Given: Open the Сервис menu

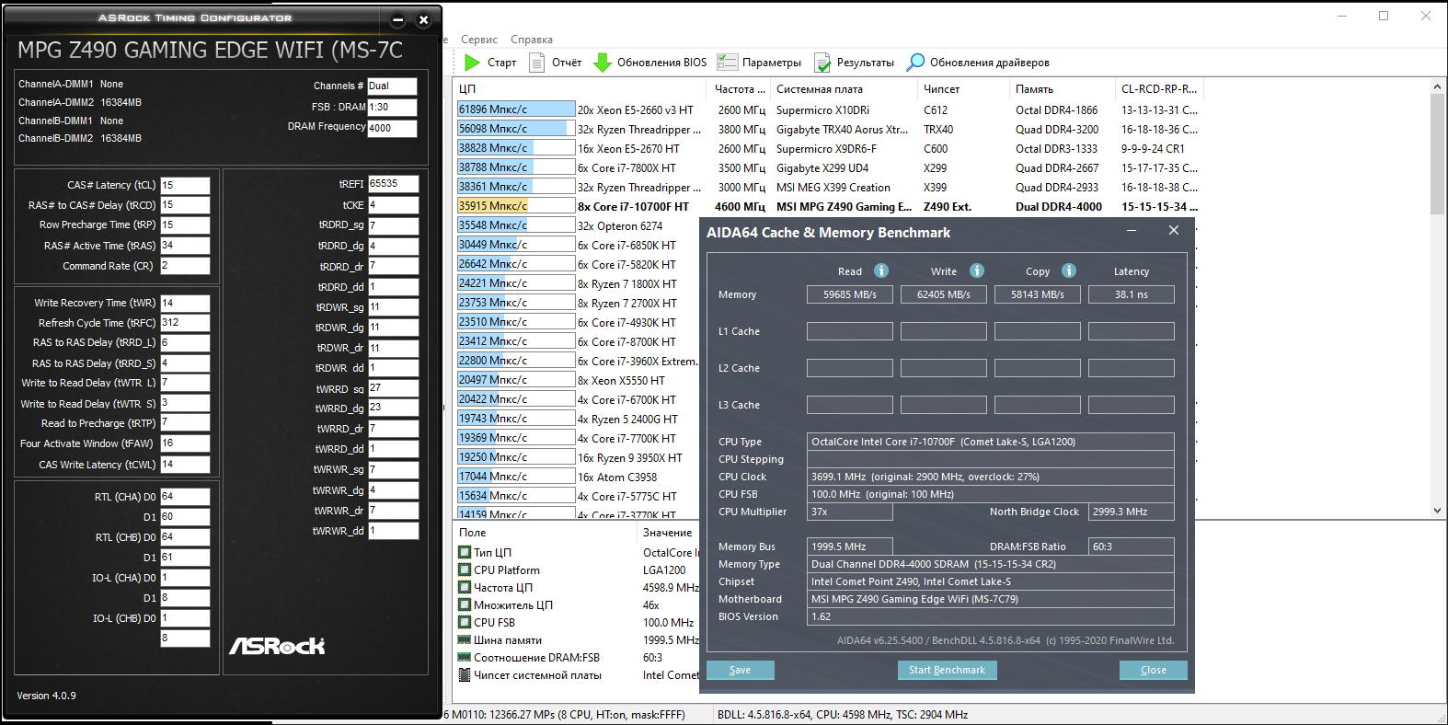Looking at the screenshot, I should pyautogui.click(x=479, y=40).
